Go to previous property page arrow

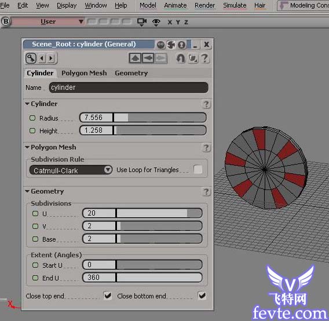tap(42, 58)
